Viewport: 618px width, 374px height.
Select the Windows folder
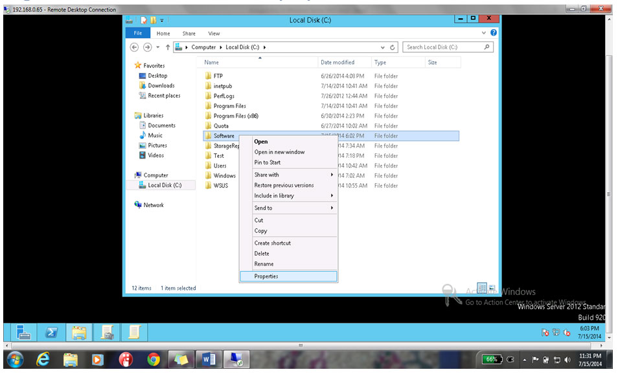224,175
